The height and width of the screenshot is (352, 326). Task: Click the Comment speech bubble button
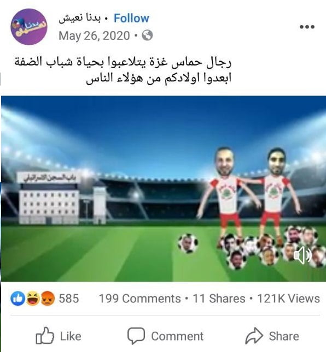165,336
